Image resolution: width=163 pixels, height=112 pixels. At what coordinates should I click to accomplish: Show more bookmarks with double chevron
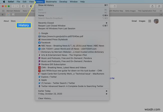(161, 11)
